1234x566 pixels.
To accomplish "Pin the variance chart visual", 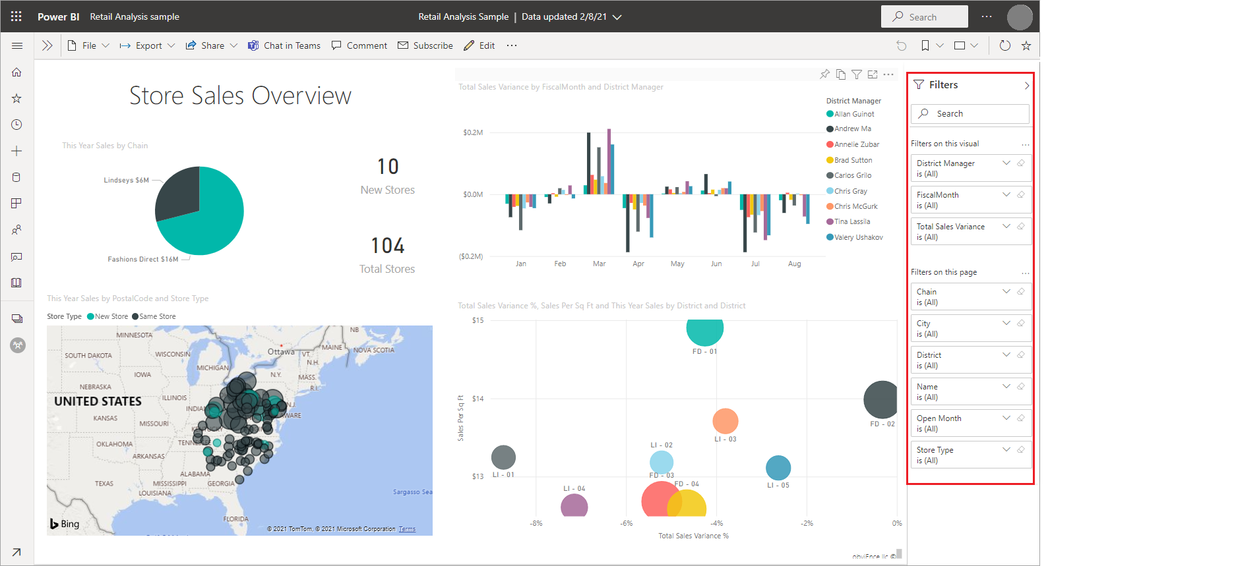I will click(x=824, y=74).
